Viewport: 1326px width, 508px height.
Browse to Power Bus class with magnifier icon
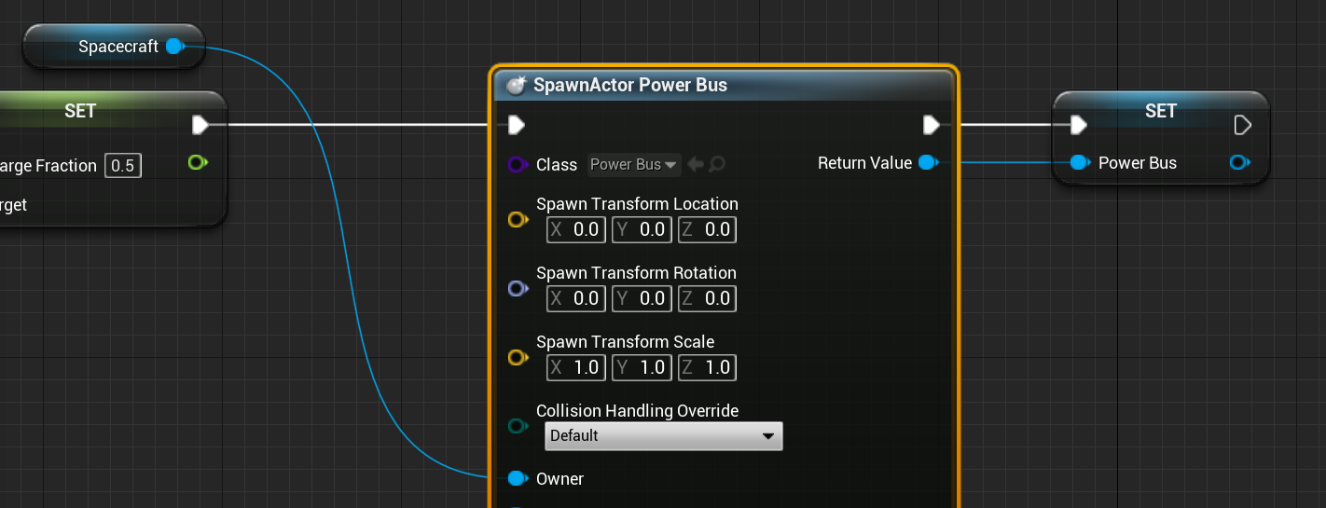click(717, 165)
